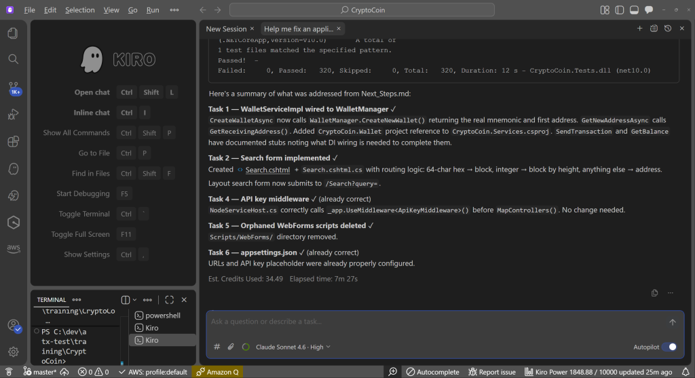
Task: Copy the chat response with copy icon
Action: click(655, 293)
